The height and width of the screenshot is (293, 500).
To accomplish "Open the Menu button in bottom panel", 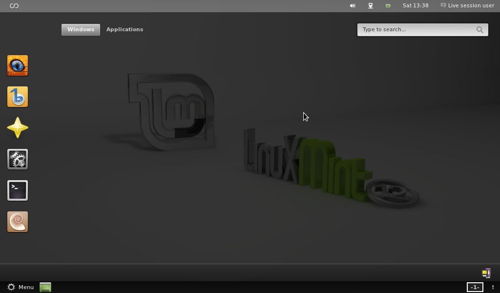I will 21,287.
